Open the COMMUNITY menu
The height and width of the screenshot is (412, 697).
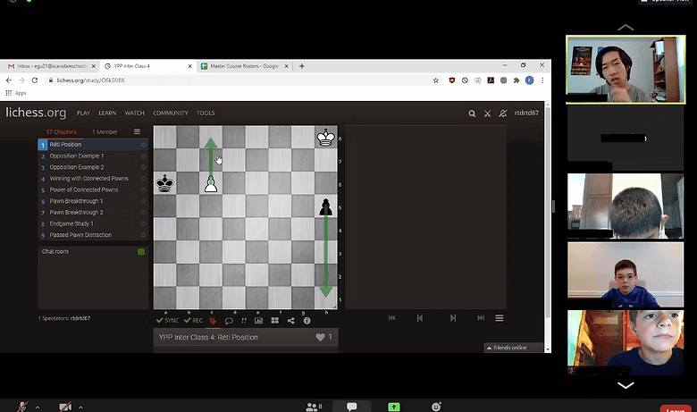click(171, 113)
